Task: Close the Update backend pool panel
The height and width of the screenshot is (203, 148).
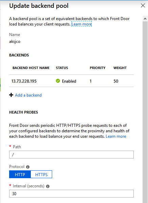Action: pyautogui.click(x=143, y=5)
